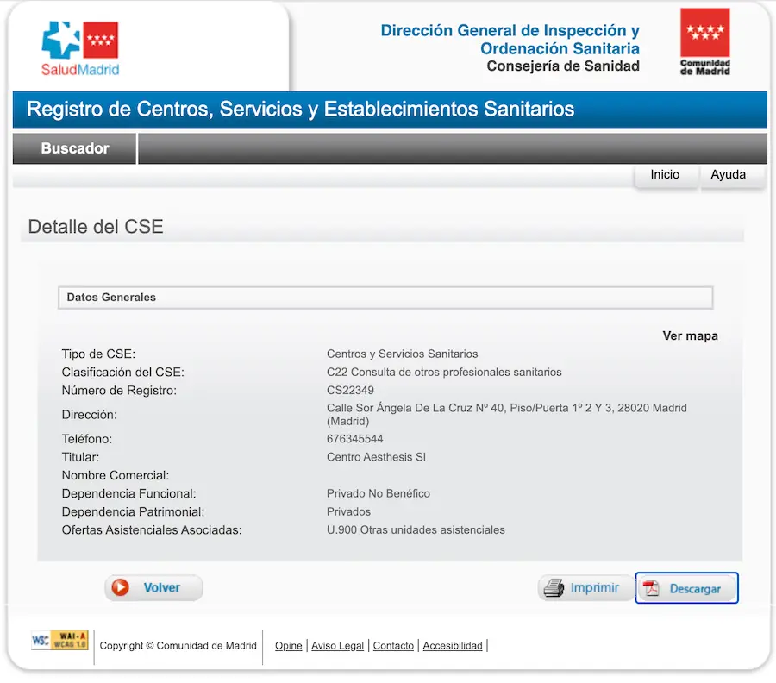The height and width of the screenshot is (683, 776).
Task: Click the Datos Generales section header
Action: [x=385, y=298]
